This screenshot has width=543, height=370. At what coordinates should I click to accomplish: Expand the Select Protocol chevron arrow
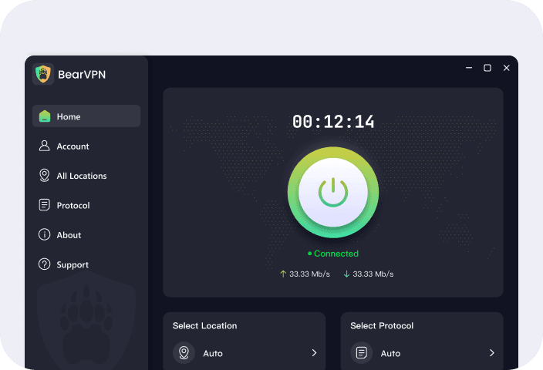pyautogui.click(x=491, y=353)
